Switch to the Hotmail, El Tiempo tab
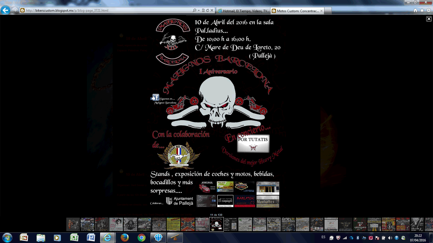 [x=244, y=11]
